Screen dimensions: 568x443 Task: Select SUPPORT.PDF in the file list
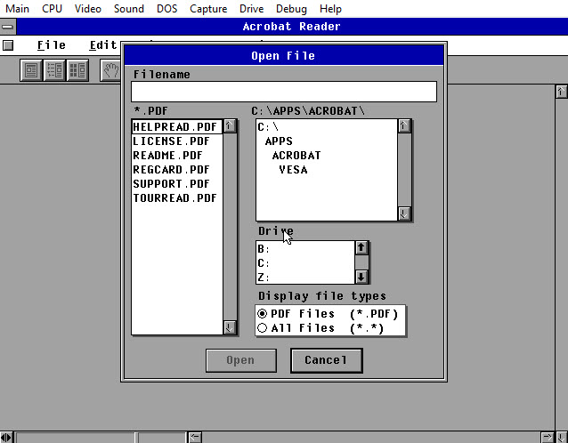177,184
